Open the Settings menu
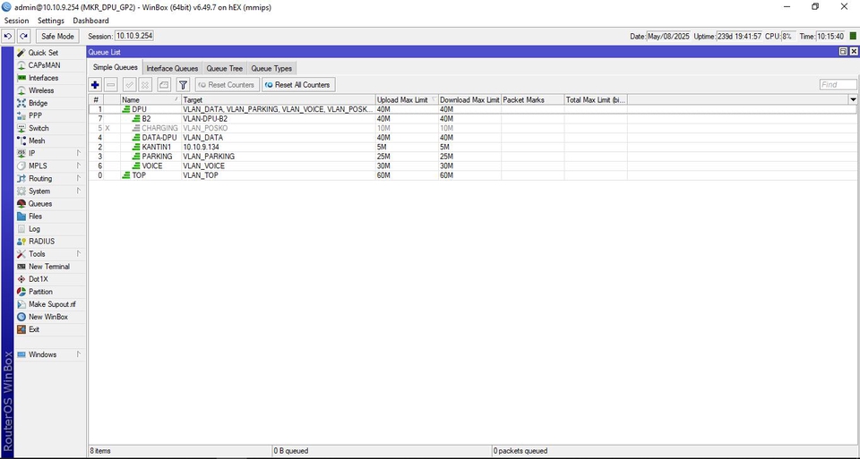Image resolution: width=860 pixels, height=459 pixels. (51, 21)
